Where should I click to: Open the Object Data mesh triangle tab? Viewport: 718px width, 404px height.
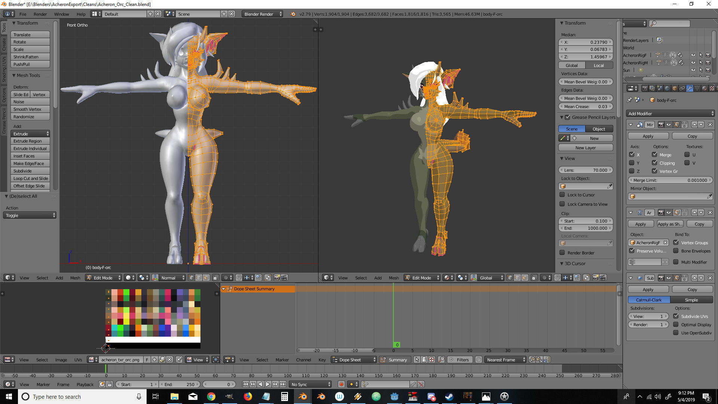(697, 88)
